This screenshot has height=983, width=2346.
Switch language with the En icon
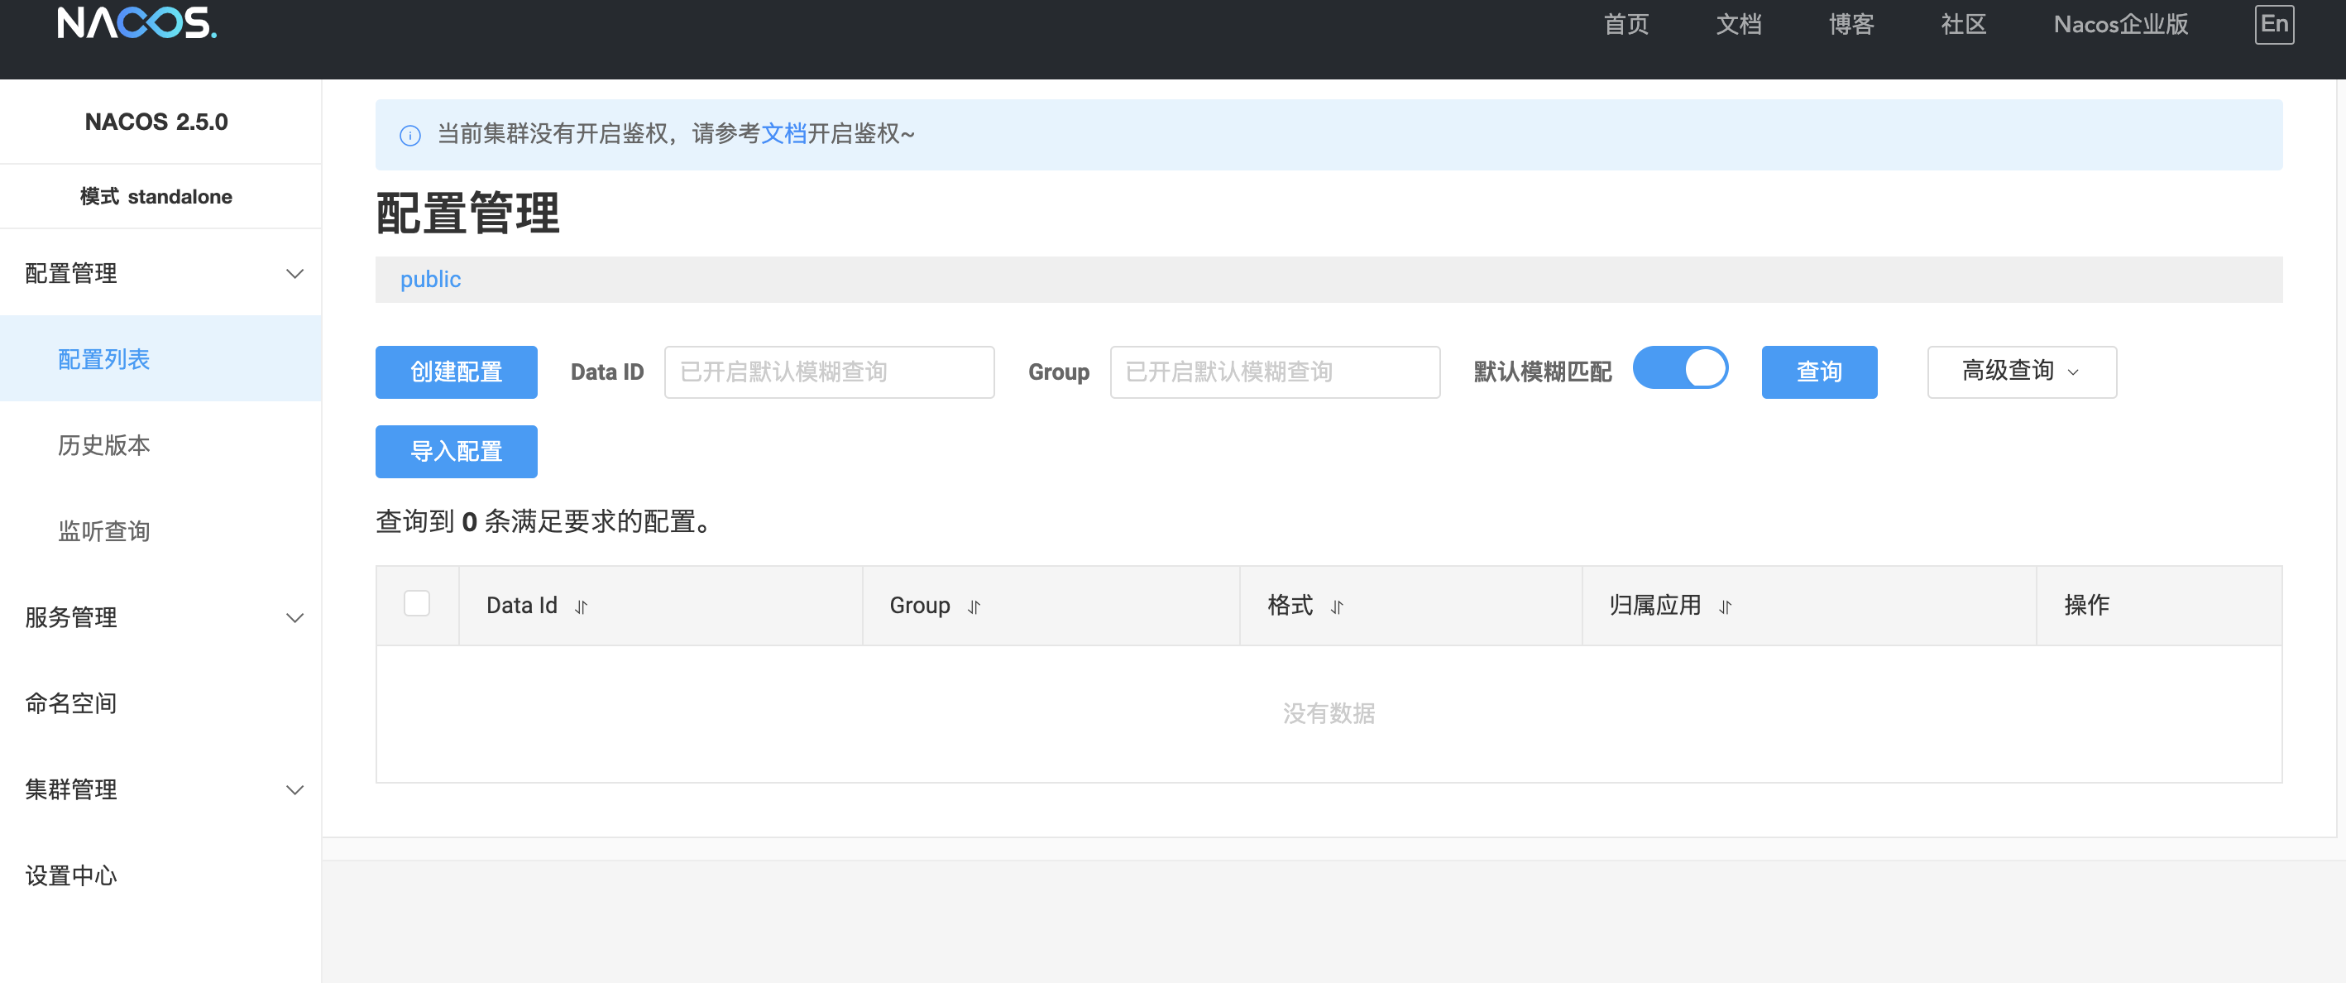(2273, 24)
